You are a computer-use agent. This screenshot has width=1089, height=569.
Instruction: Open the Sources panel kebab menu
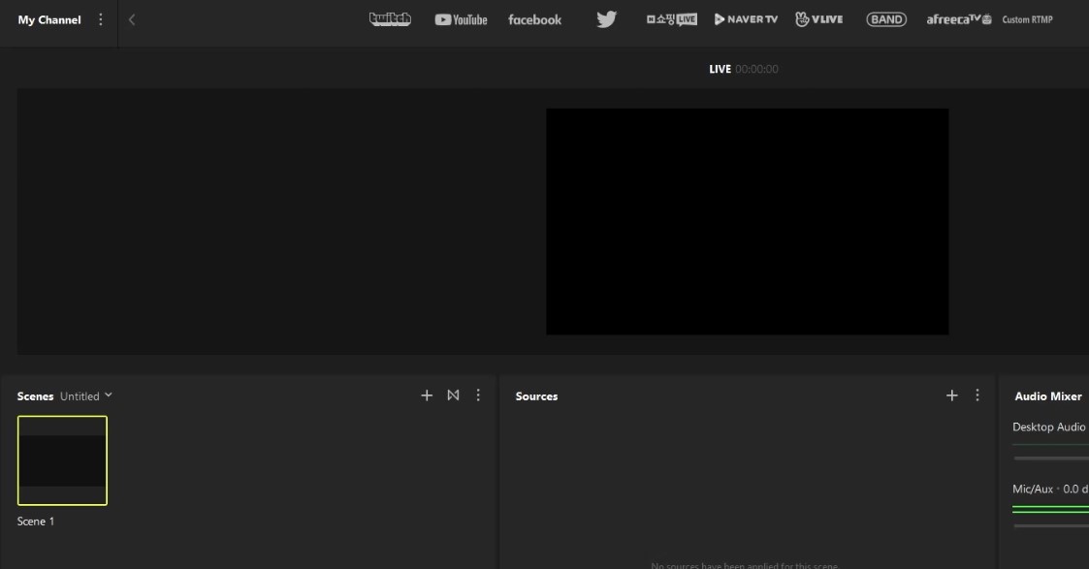977,395
